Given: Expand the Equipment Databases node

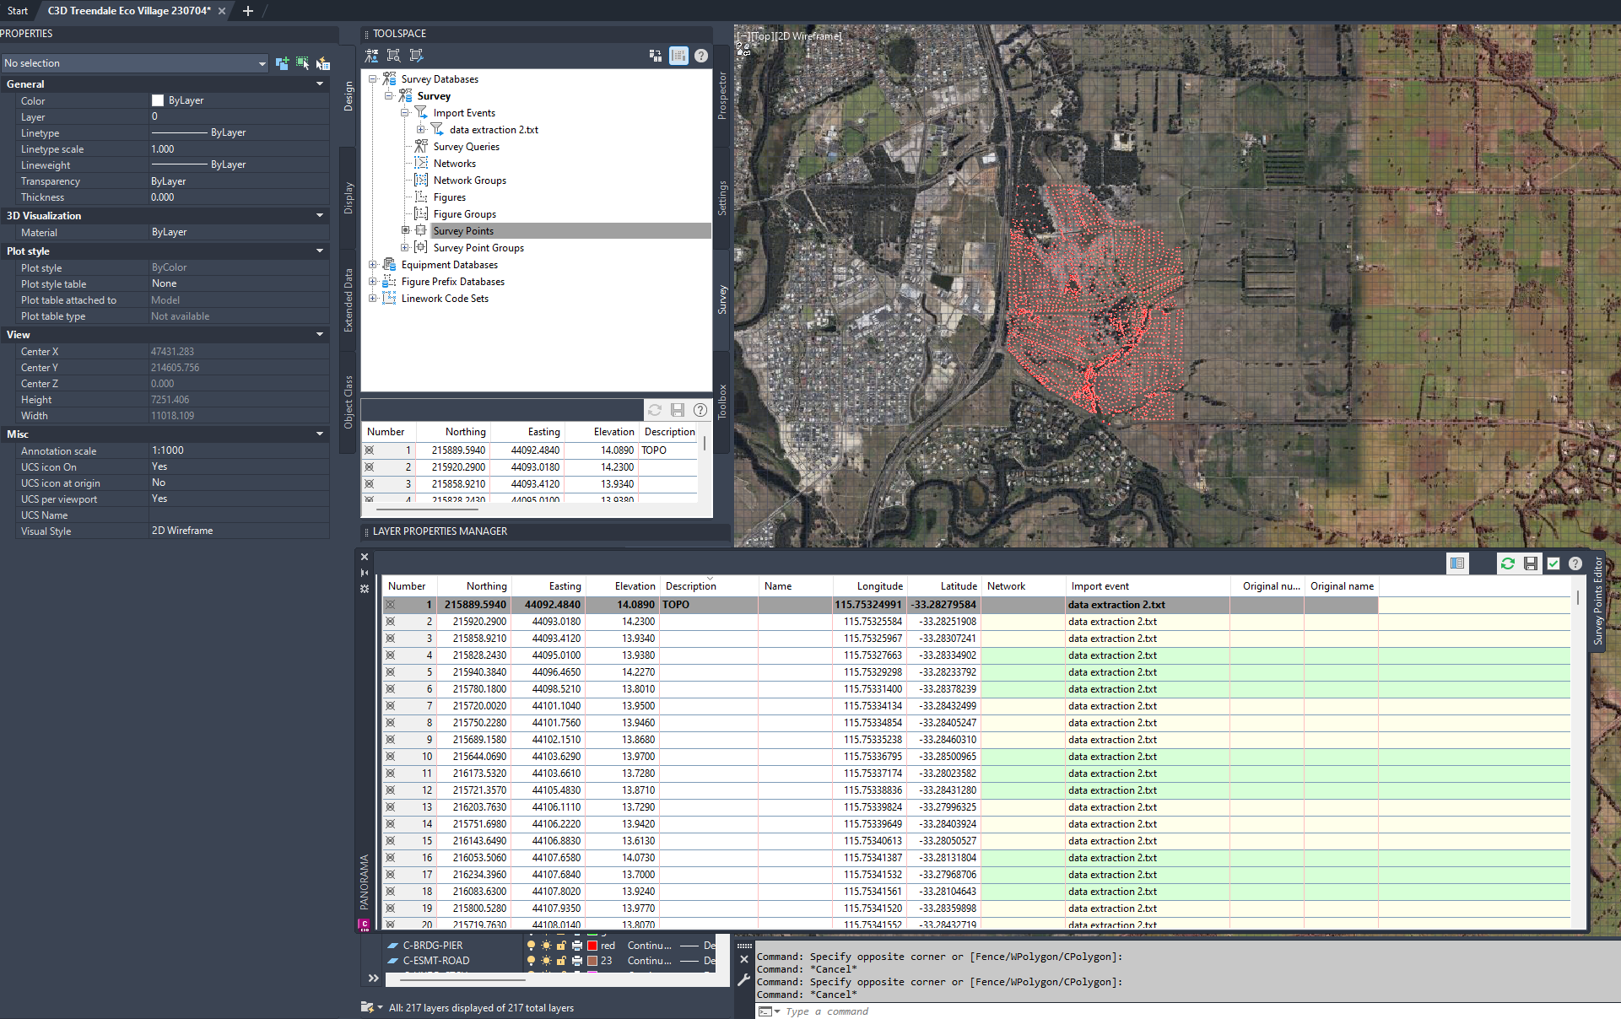Looking at the screenshot, I should [x=373, y=264].
